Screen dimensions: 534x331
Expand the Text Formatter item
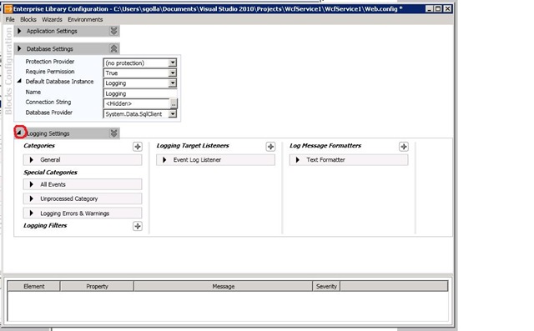pyautogui.click(x=297, y=160)
